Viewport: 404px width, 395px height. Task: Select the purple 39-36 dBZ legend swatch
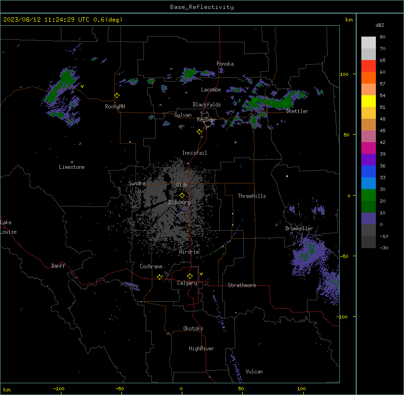tap(368, 160)
